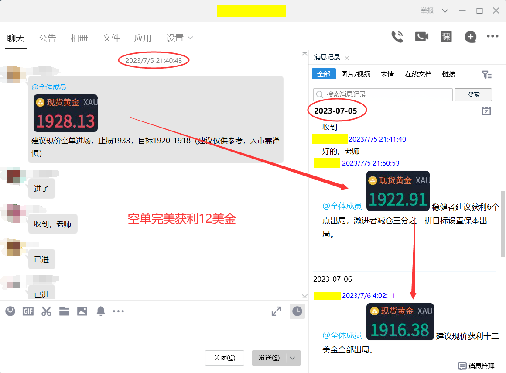Click the 2023-07-06 date header
This screenshot has height=373, width=506.
332,279
